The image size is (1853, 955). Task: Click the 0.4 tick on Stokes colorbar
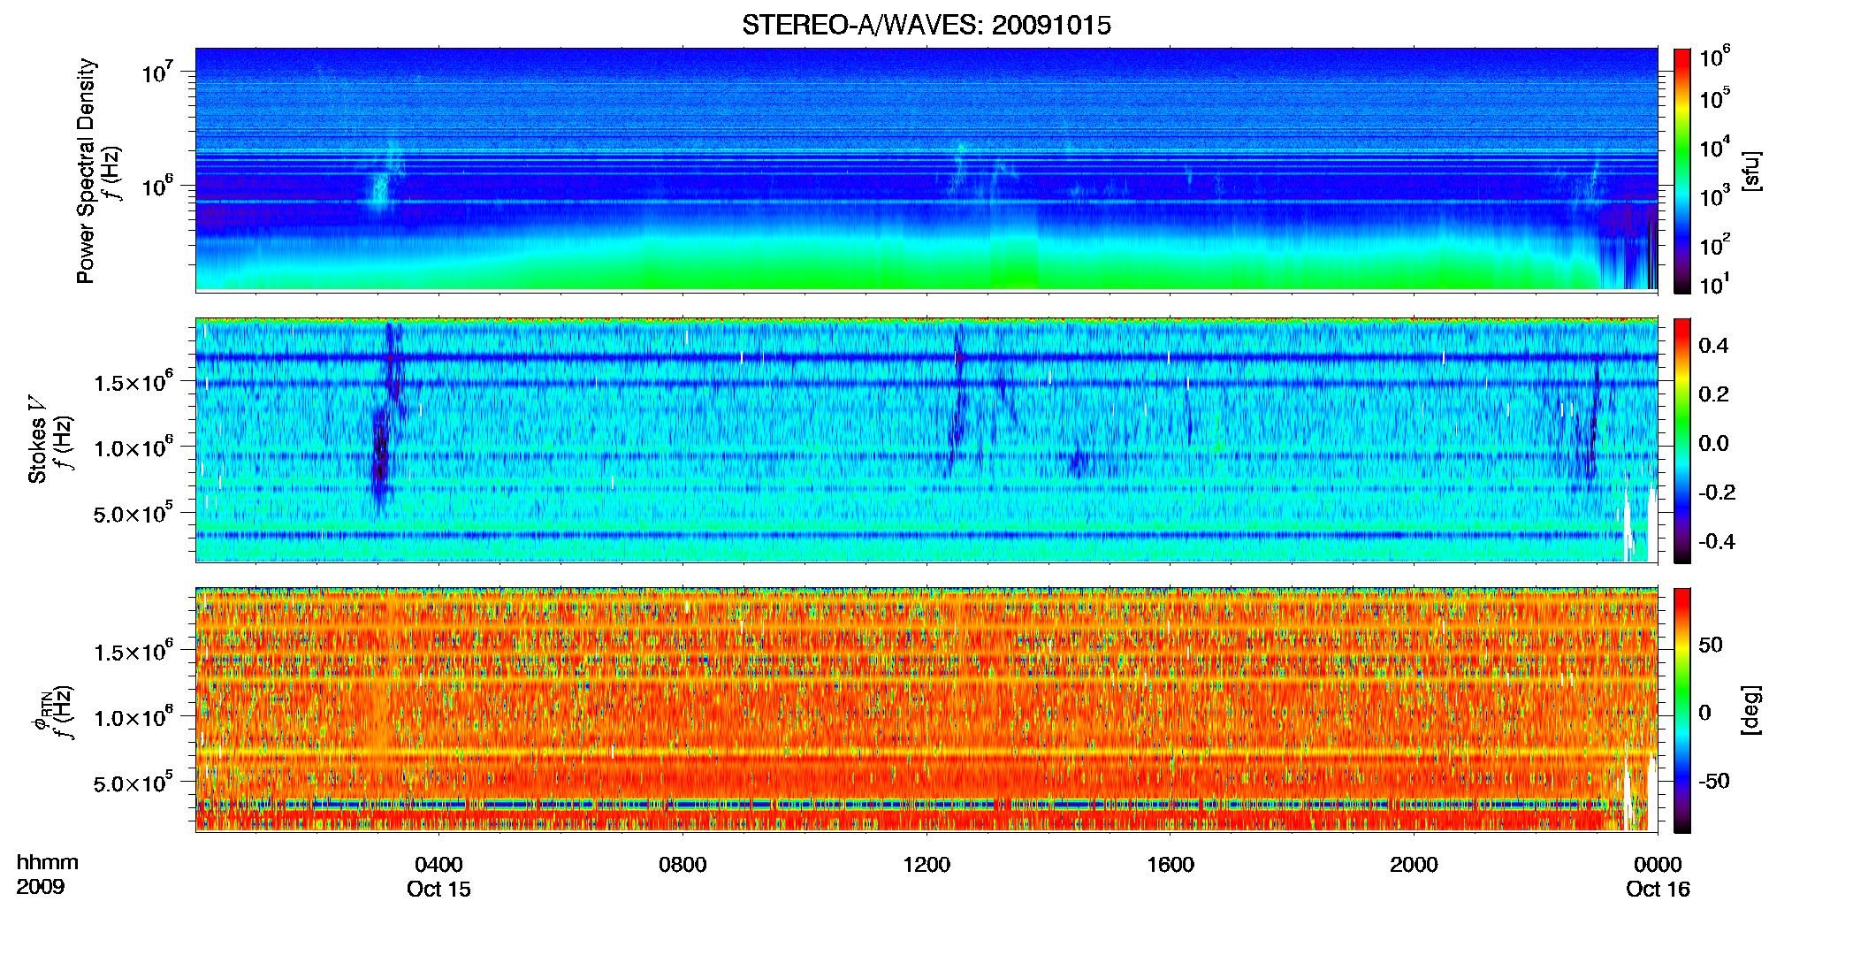point(1713,346)
